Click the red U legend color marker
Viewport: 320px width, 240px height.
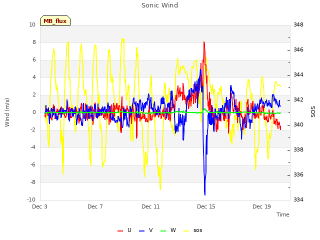(x=120, y=231)
